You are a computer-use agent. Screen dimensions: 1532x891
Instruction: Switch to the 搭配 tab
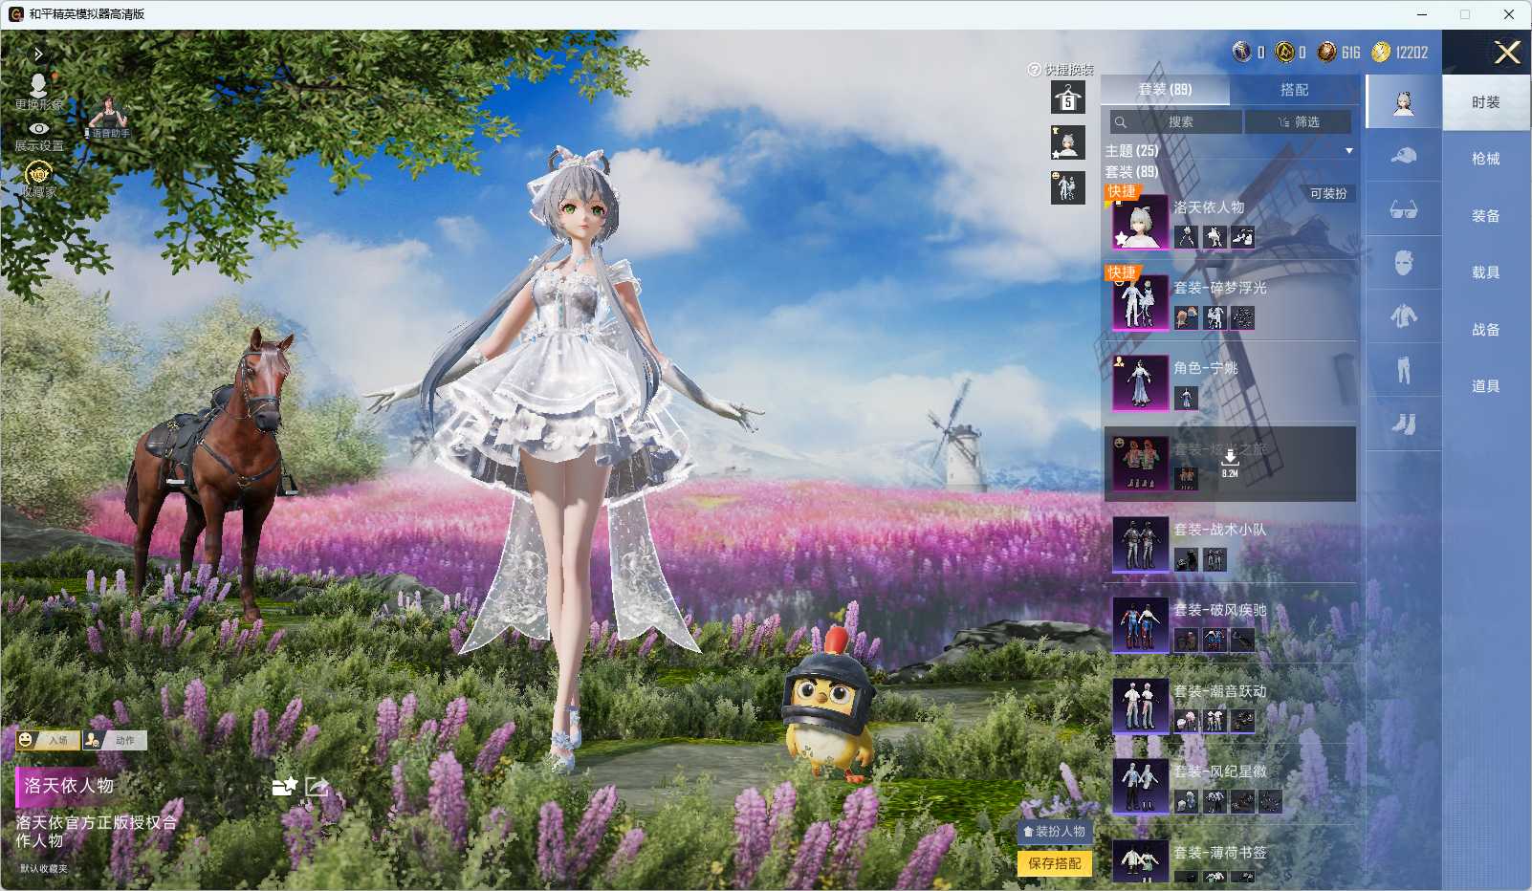(1294, 90)
